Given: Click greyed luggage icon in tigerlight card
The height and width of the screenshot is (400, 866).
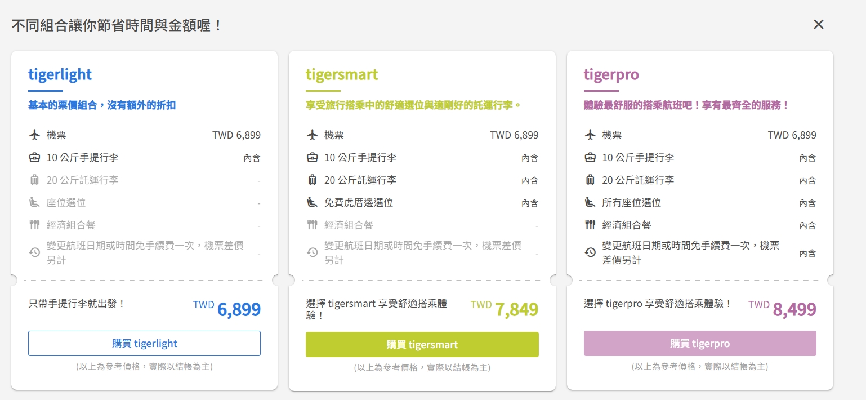Looking at the screenshot, I should click(34, 180).
